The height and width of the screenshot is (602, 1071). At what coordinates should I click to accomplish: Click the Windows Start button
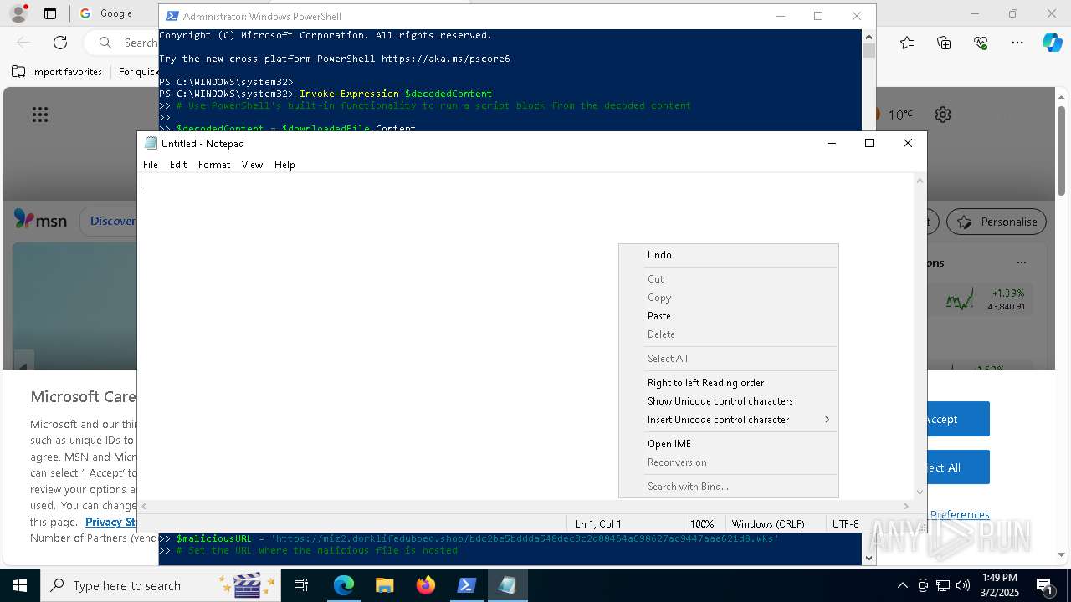pos(19,585)
